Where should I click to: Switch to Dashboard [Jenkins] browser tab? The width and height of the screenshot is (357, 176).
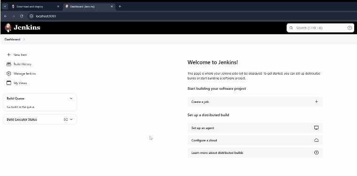tap(89, 7)
